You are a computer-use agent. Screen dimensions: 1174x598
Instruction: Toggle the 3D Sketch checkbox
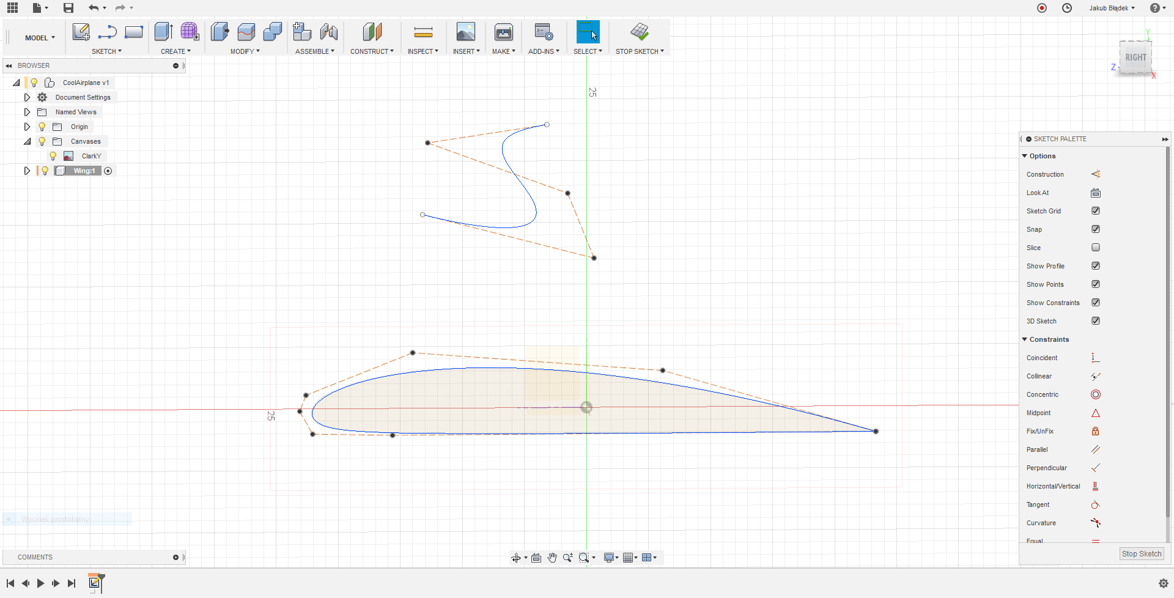pyautogui.click(x=1095, y=321)
